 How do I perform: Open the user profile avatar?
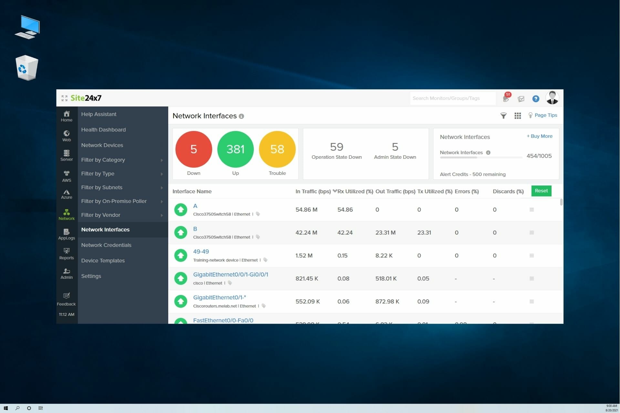(x=552, y=98)
